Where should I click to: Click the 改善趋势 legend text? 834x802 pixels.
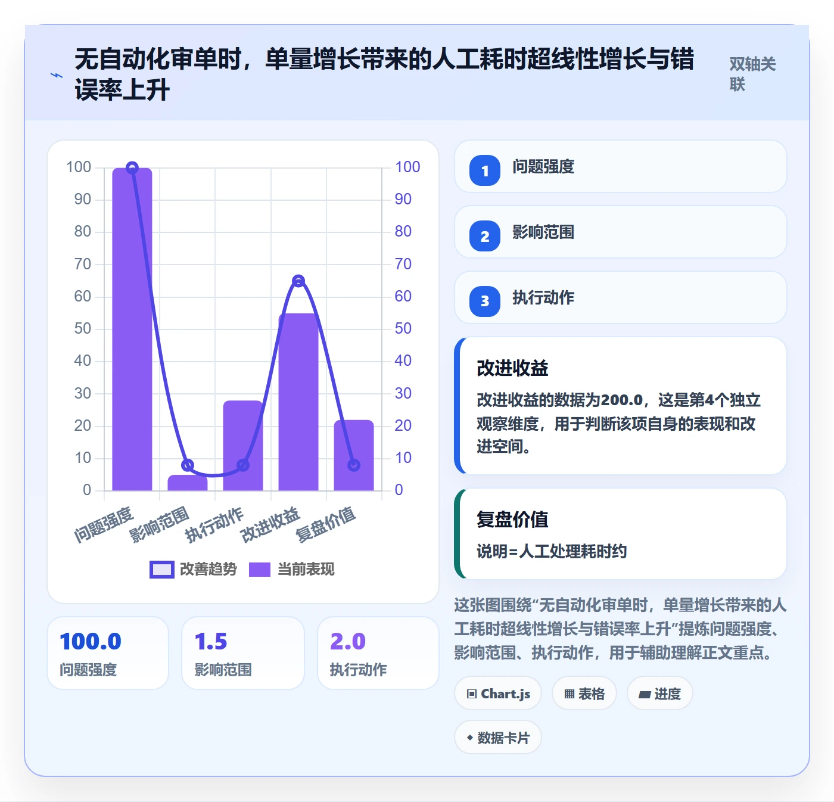pos(208,570)
